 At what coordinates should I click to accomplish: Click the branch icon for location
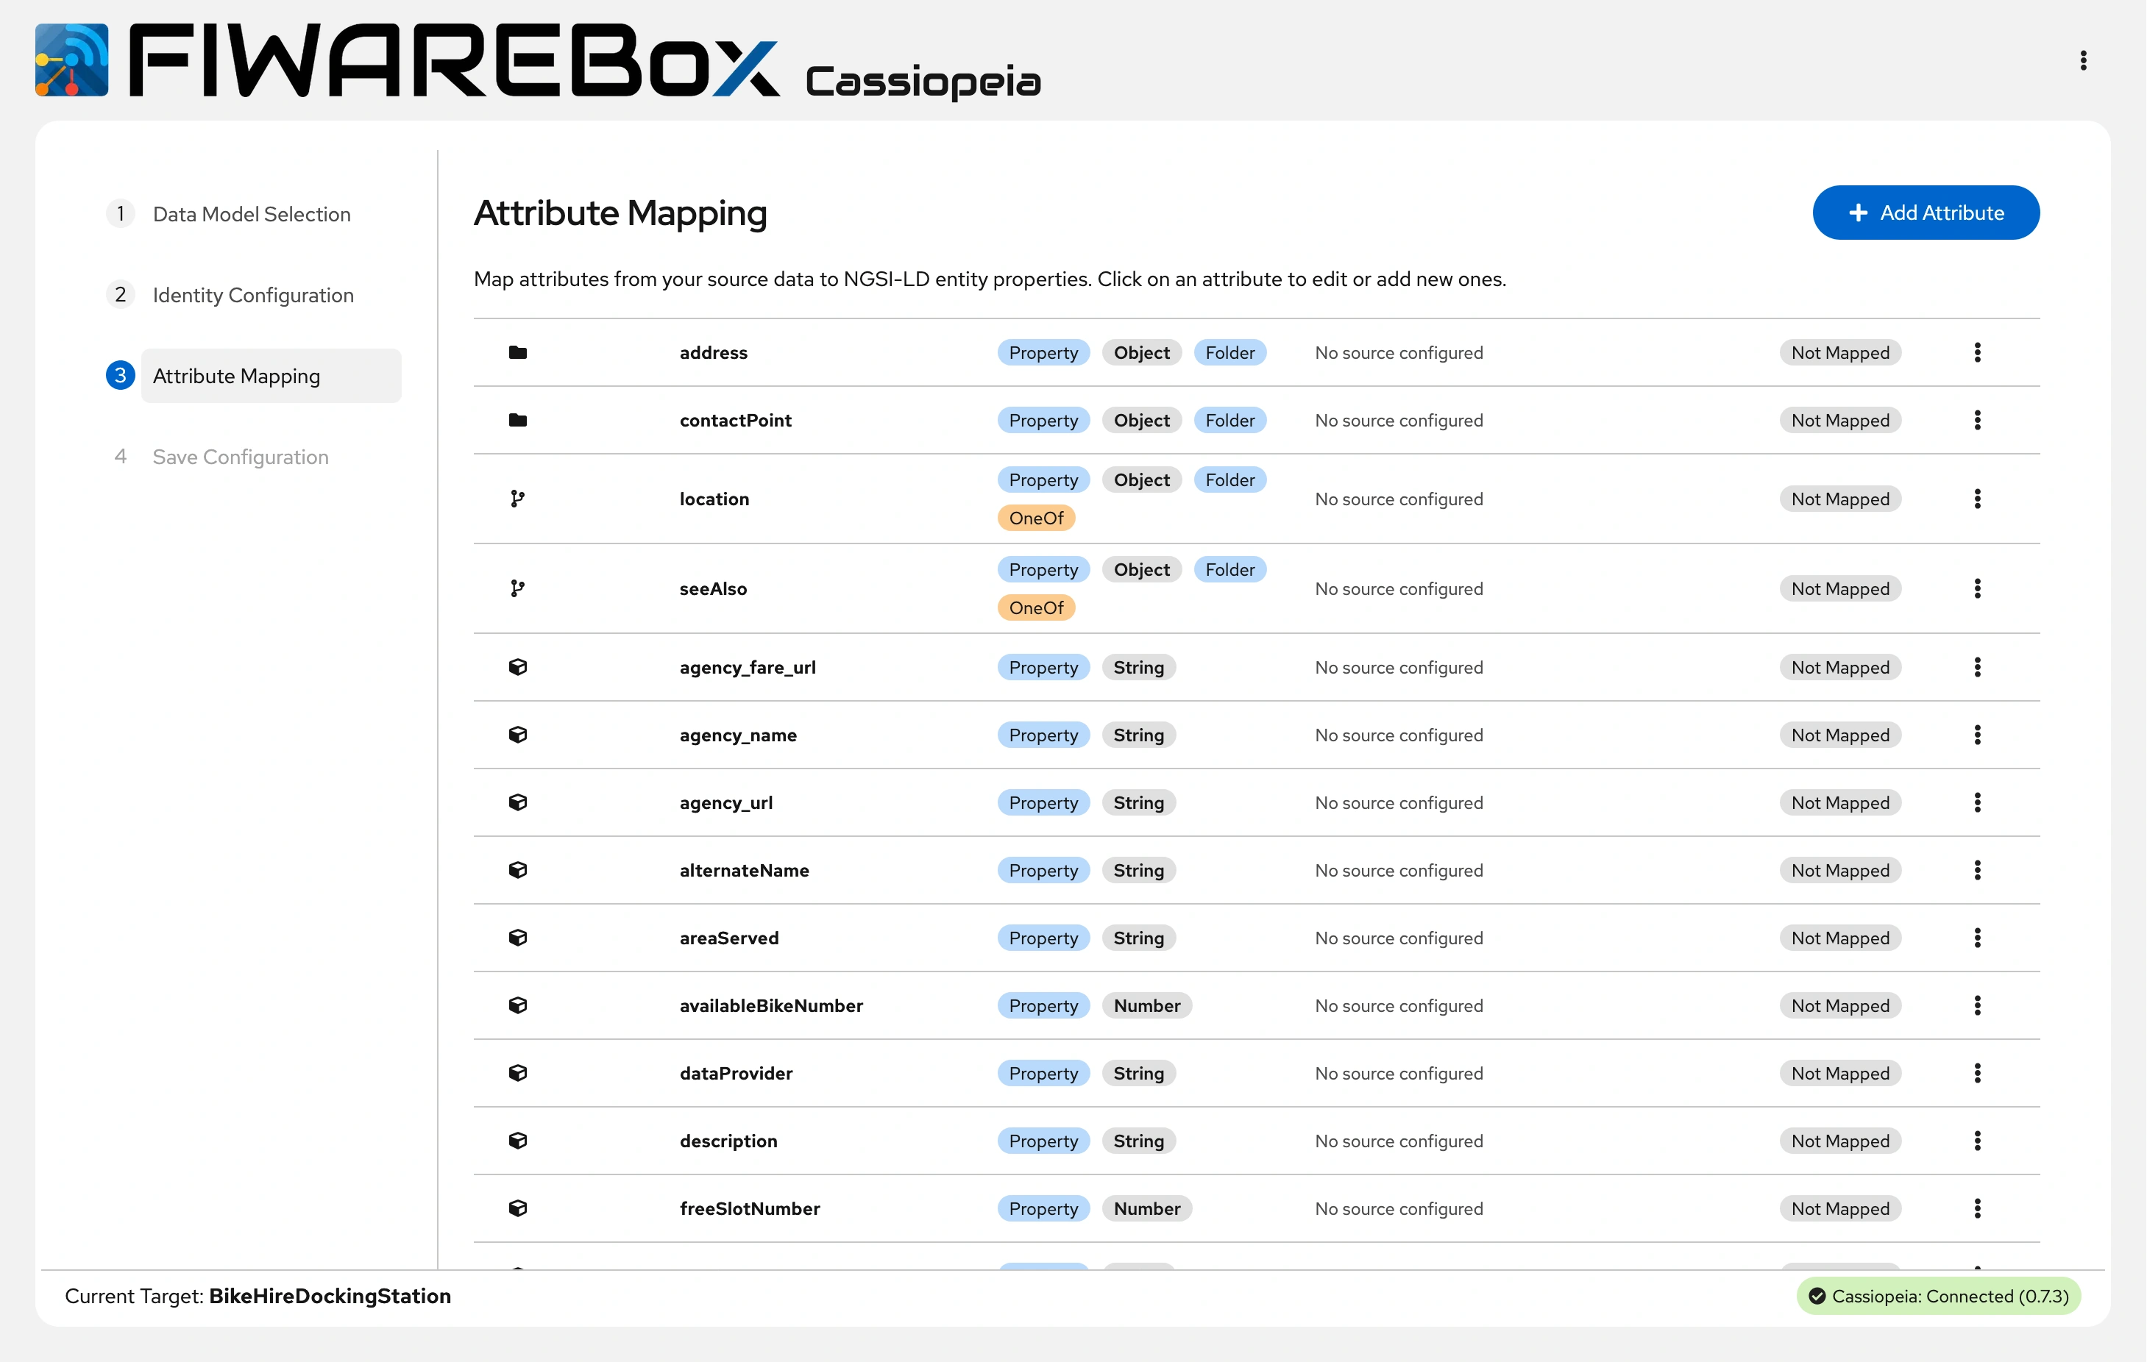click(517, 499)
